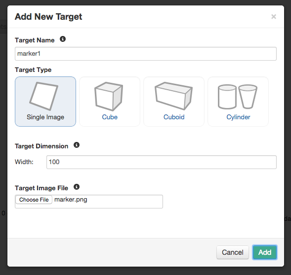Pick the Cuboid target type link
The width and height of the screenshot is (291, 275).
click(174, 117)
